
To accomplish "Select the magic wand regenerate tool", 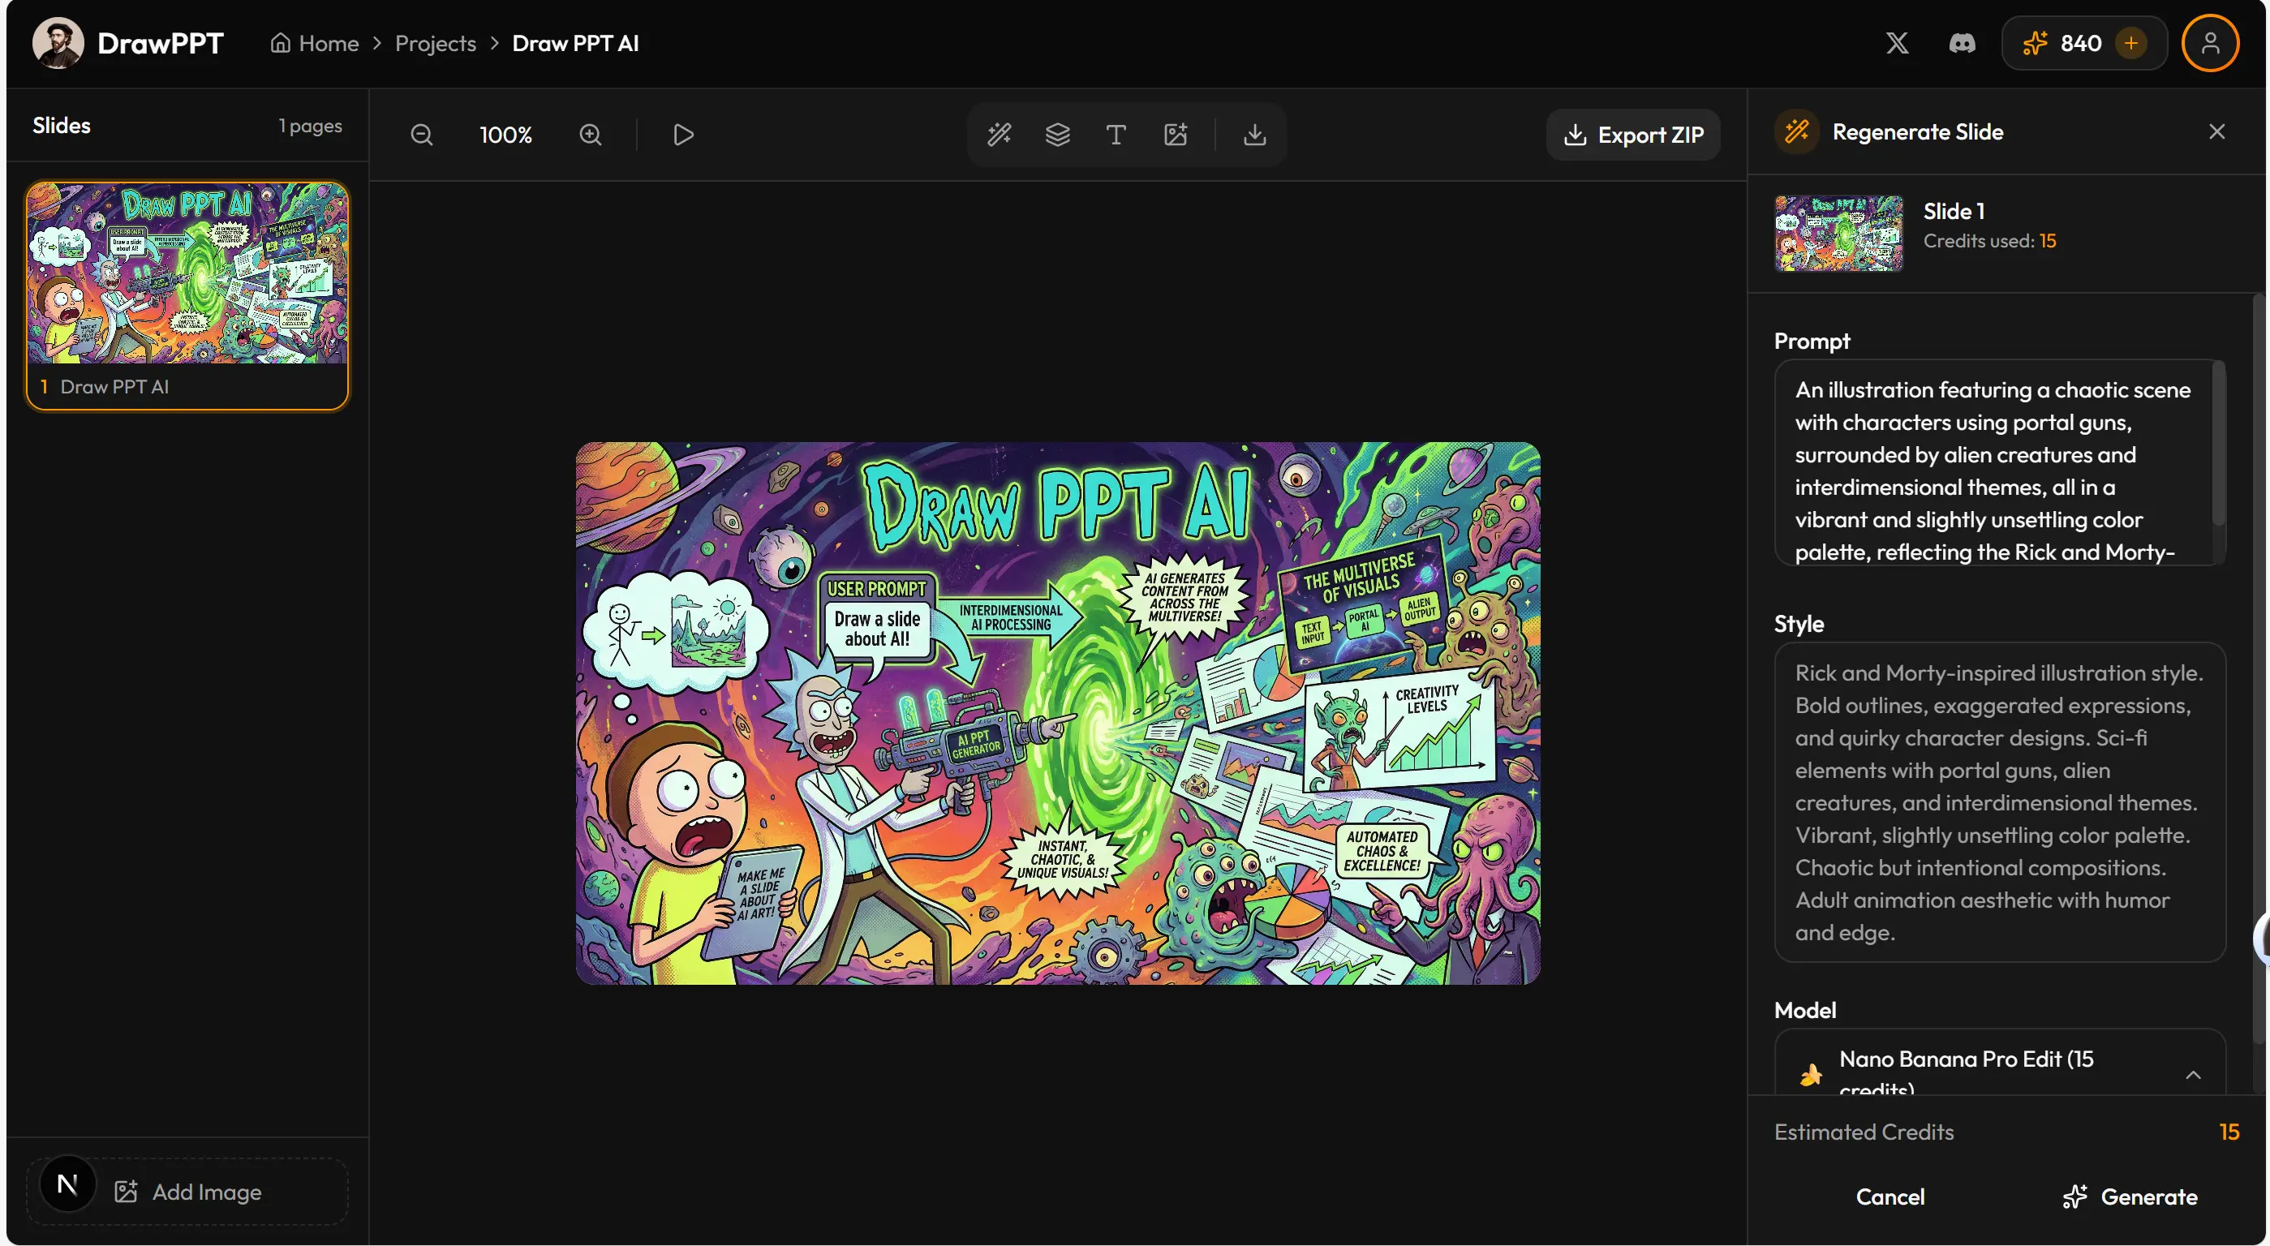I will tap(999, 135).
